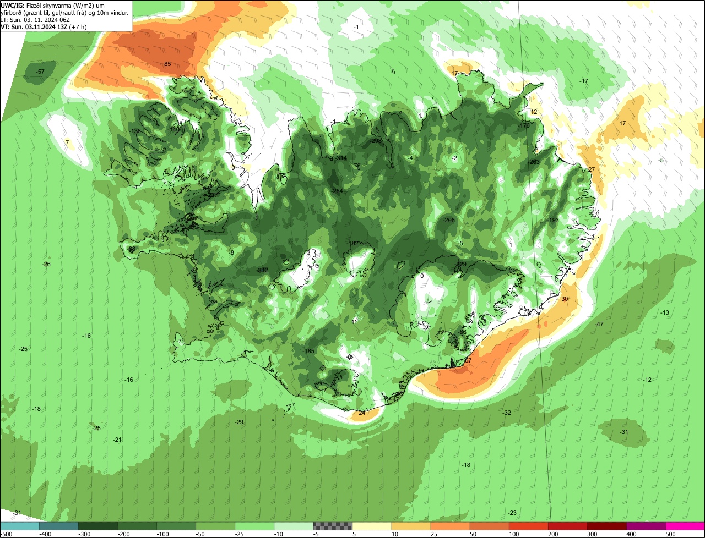Click the magenta legend swatch above 500
The image size is (705, 538).
(685, 526)
